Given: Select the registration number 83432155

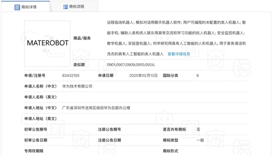Looking at the screenshot, I should pyautogui.click(x=71, y=76).
